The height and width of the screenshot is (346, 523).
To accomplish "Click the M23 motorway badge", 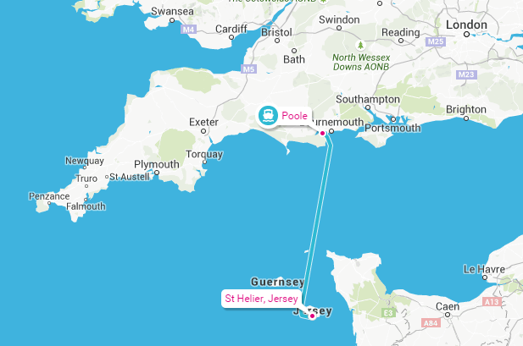I will pyautogui.click(x=466, y=74).
